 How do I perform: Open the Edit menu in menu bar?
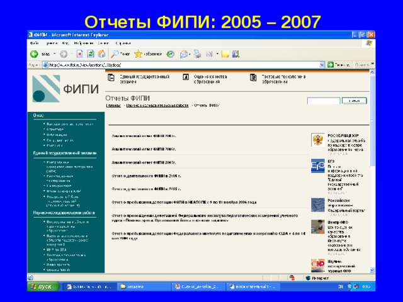(x=52, y=43)
